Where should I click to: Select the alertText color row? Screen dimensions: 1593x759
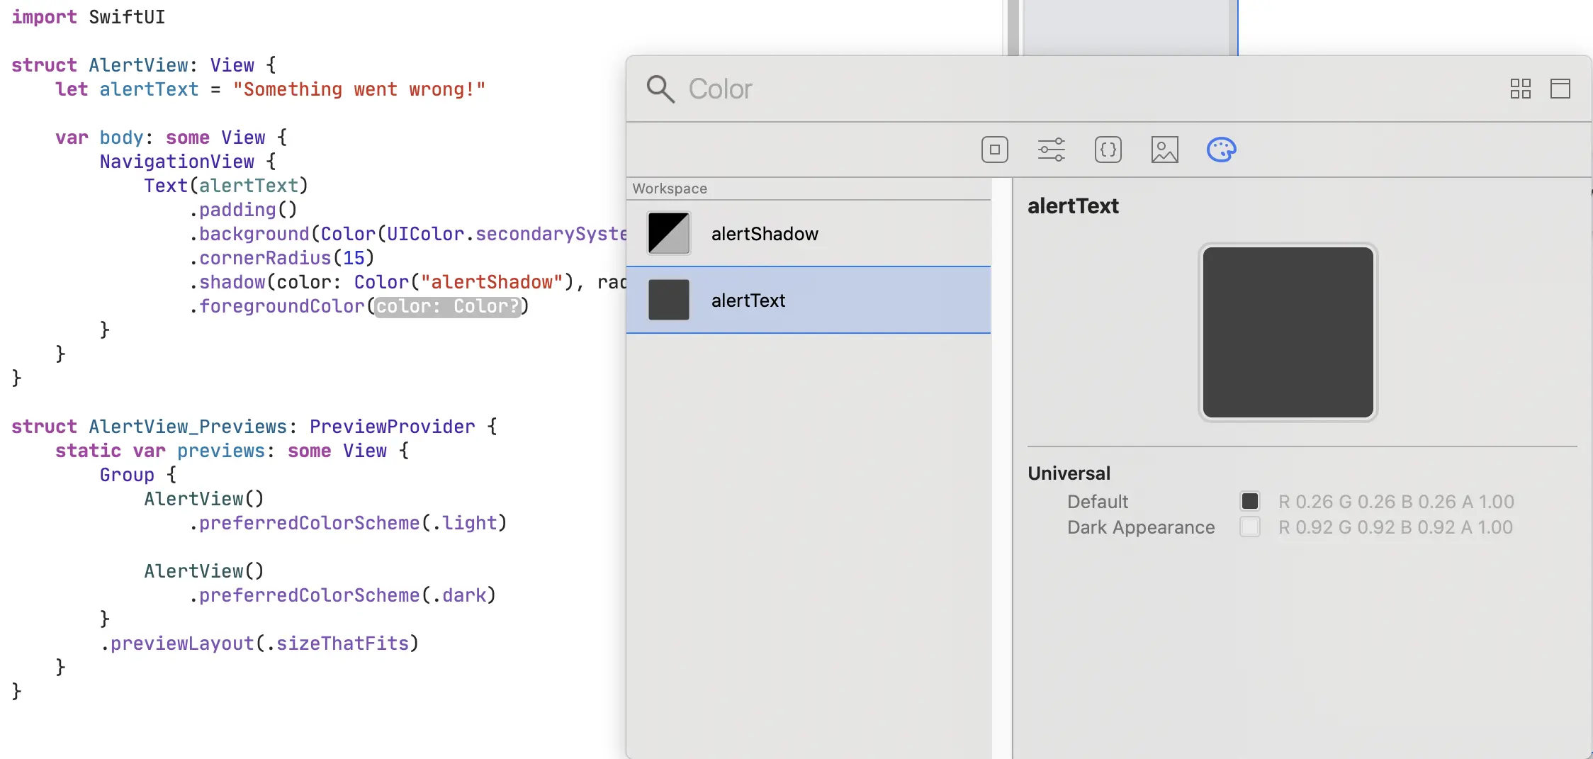(808, 300)
